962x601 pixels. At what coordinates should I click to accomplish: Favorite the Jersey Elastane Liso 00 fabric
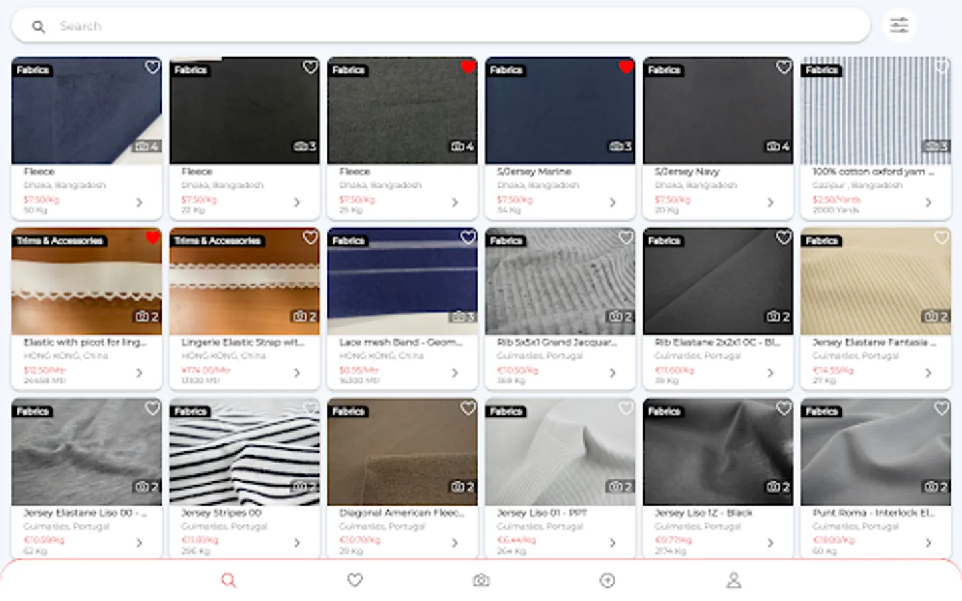click(x=153, y=407)
